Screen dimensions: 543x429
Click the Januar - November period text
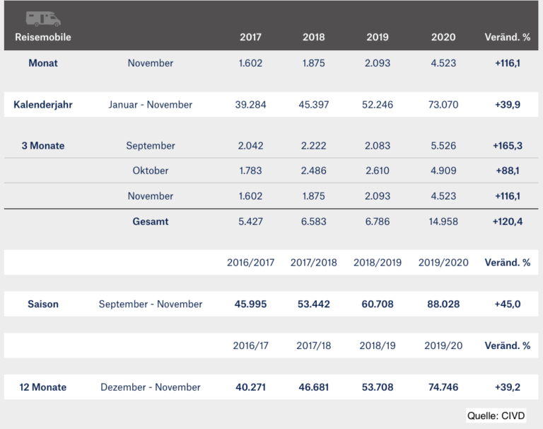tap(151, 104)
